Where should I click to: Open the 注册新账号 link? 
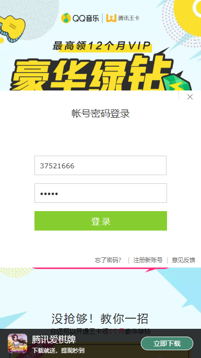tap(148, 260)
